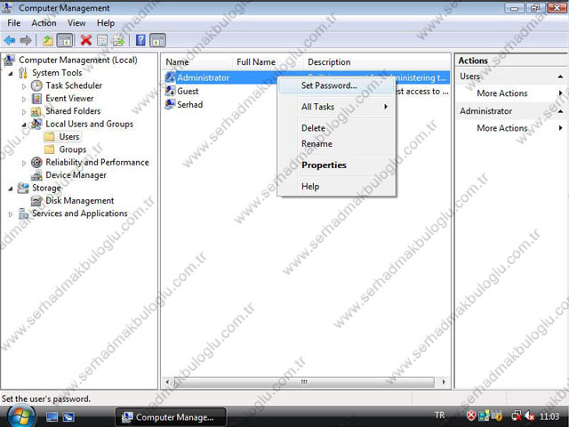569x427 pixels.
Task: Click the blue Back arrow in toolbar
Action: coord(10,40)
